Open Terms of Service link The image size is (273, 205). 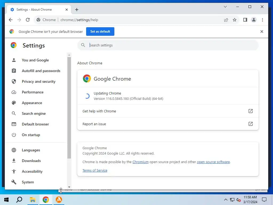pyautogui.click(x=95, y=171)
